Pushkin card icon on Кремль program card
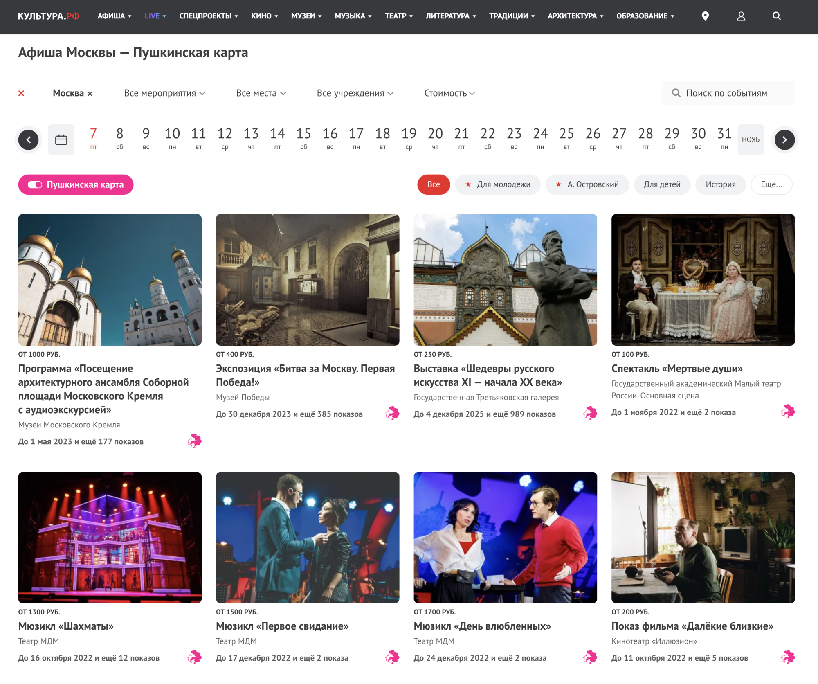Viewport: 818px width, 684px height. (x=195, y=441)
